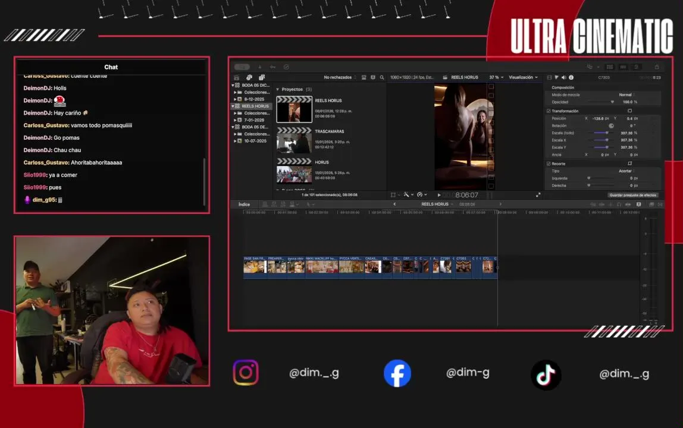Viewport: 683px width, 428px height.
Task: Click the browser search magnifier icon
Action: pyautogui.click(x=382, y=77)
